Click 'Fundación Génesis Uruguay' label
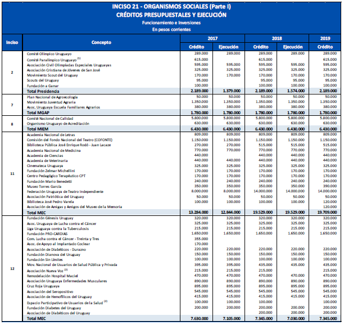 coord(50,218)
